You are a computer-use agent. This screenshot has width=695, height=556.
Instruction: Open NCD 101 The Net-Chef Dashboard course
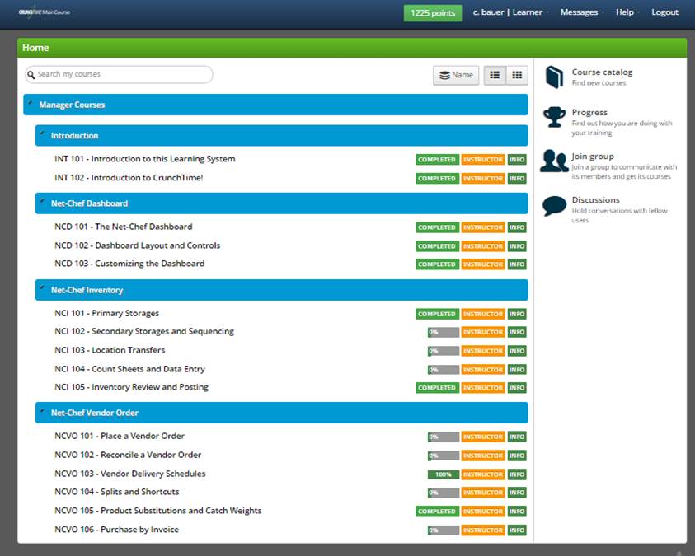pos(123,227)
